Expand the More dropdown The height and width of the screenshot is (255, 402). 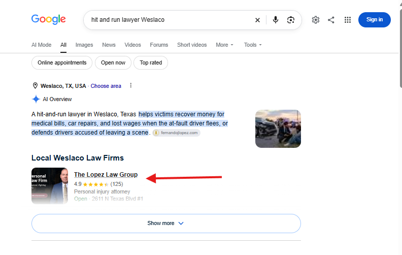click(x=224, y=45)
